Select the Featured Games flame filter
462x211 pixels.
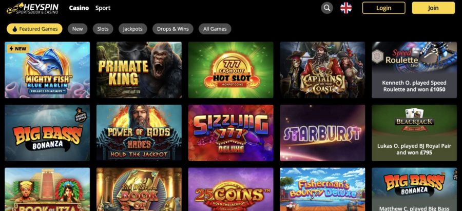click(34, 29)
